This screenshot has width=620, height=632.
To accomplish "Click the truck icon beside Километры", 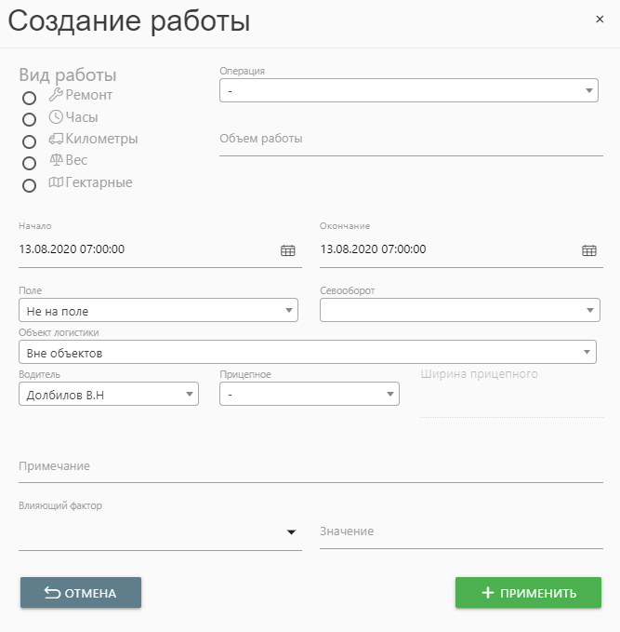I will coord(56,139).
